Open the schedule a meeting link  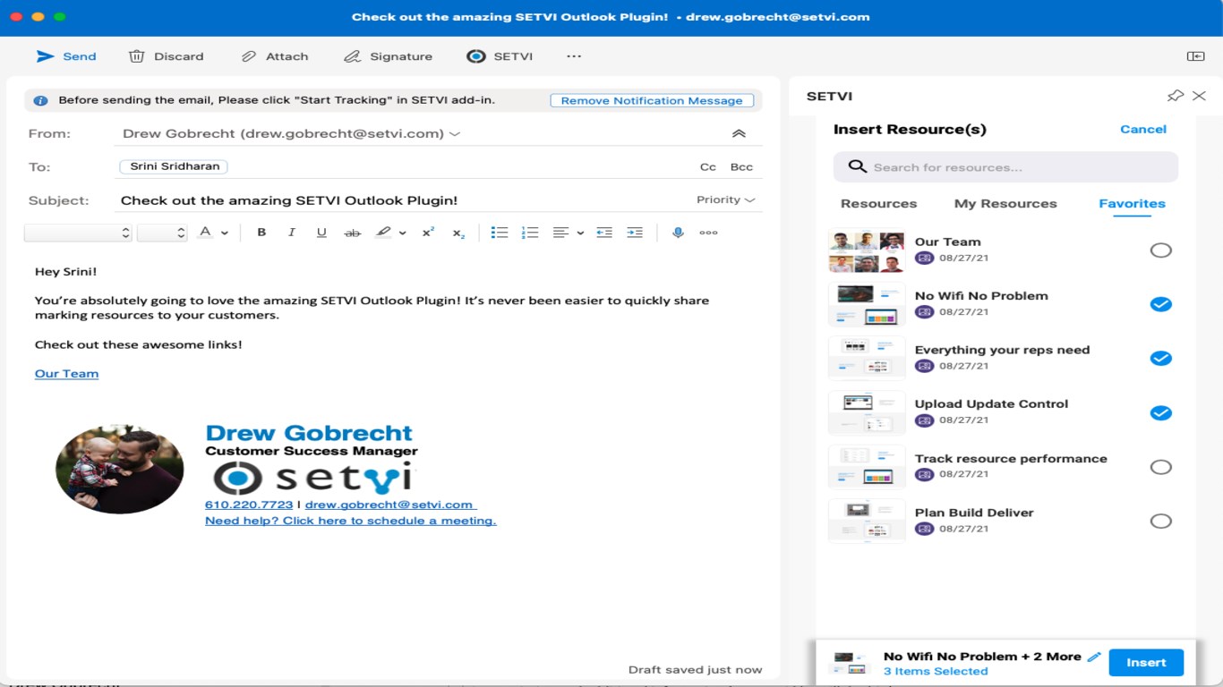coord(350,521)
